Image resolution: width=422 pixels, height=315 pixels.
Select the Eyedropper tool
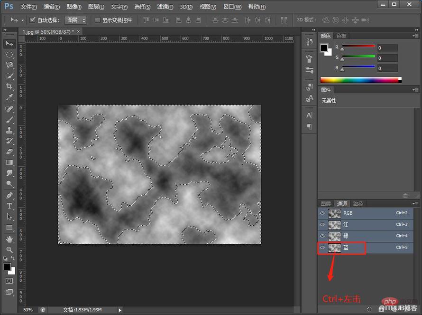(x=9, y=97)
